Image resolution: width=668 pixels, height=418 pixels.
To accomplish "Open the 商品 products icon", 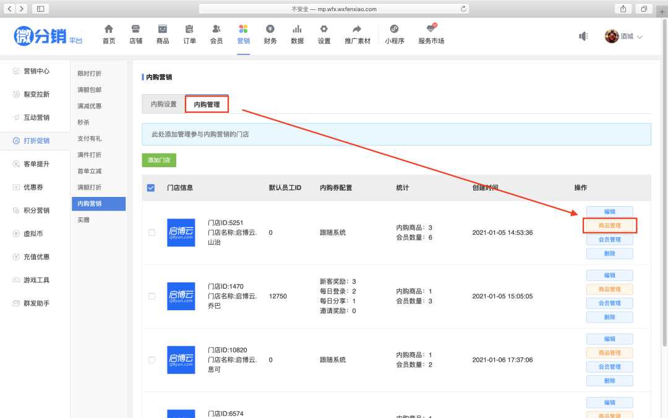I will pos(162,30).
